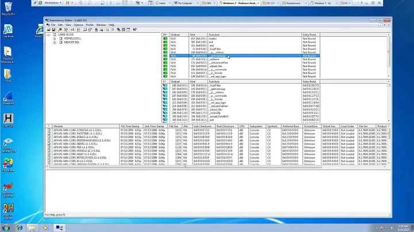Image resolution: width=414 pixels, height=232 pixels.
Task: Click the Open file icon in Dependency Walker toolbar
Action: (x=49, y=29)
